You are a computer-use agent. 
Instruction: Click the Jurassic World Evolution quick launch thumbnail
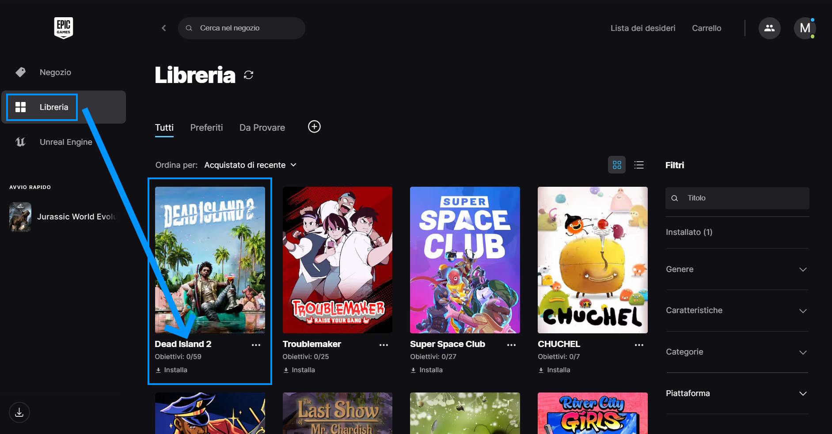[x=20, y=217]
